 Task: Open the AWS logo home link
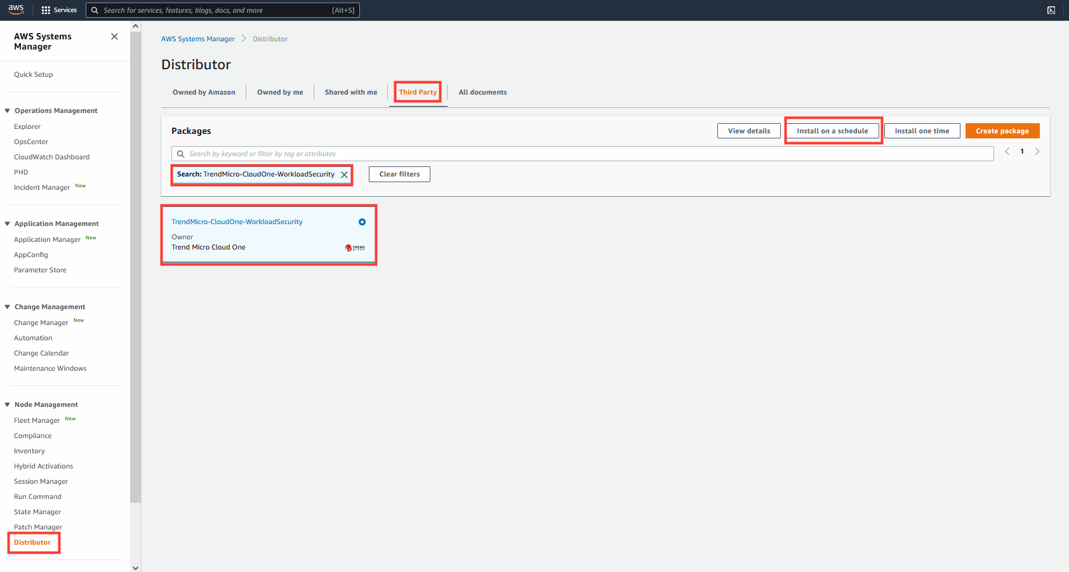click(16, 10)
